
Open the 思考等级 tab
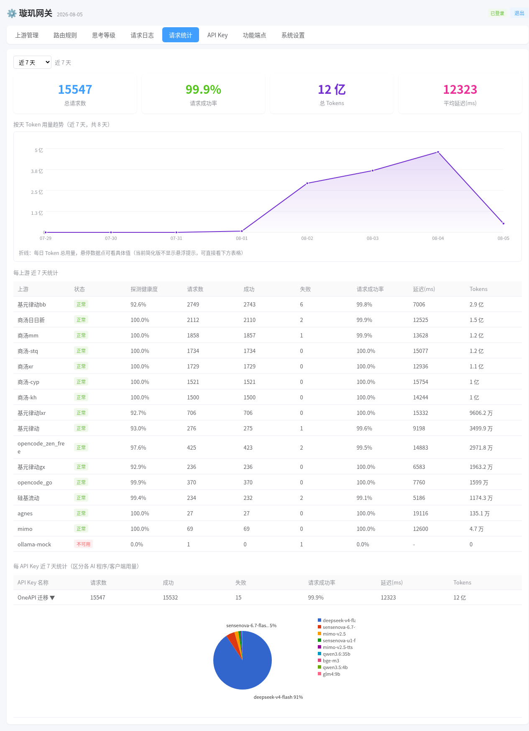coord(104,35)
